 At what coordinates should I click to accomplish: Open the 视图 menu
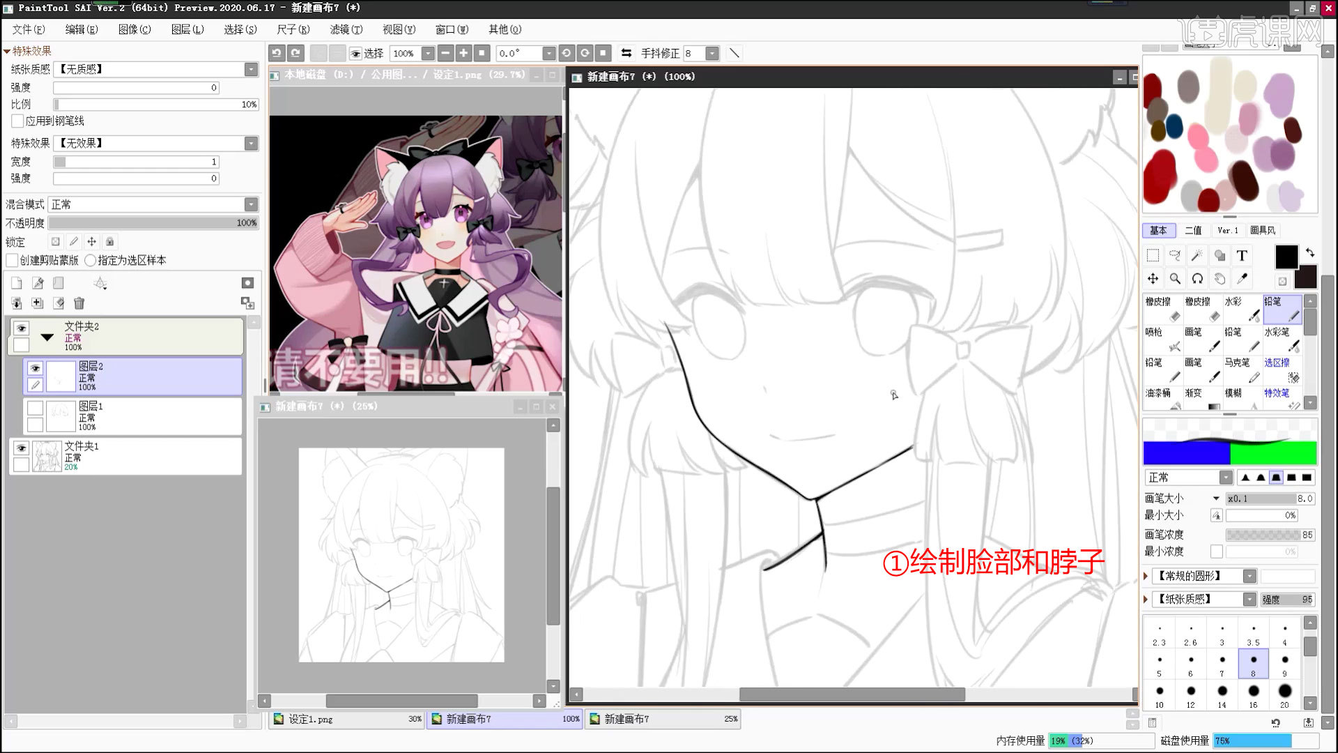(x=399, y=29)
